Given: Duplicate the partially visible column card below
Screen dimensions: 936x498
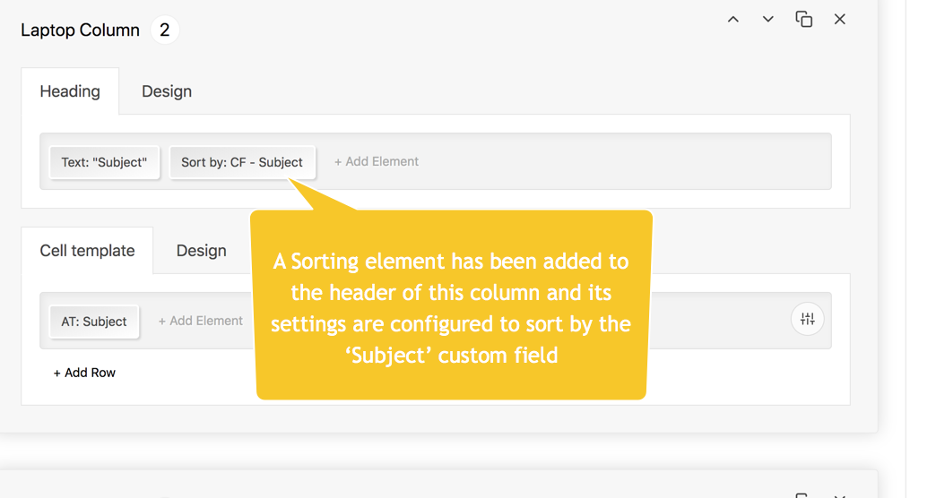Looking at the screenshot, I should tap(804, 494).
